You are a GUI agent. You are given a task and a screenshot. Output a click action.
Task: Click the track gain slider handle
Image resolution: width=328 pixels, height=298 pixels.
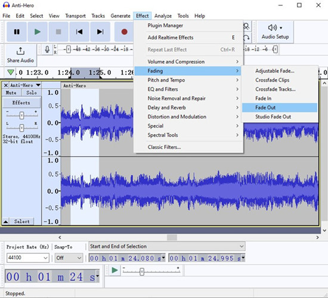tap(21, 116)
